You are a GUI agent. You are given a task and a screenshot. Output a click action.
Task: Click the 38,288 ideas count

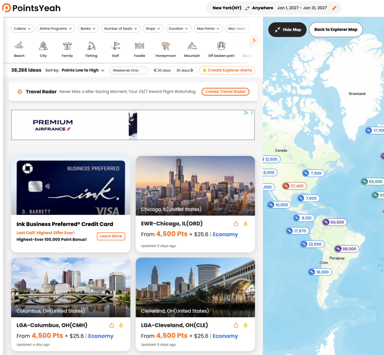[x=26, y=70]
